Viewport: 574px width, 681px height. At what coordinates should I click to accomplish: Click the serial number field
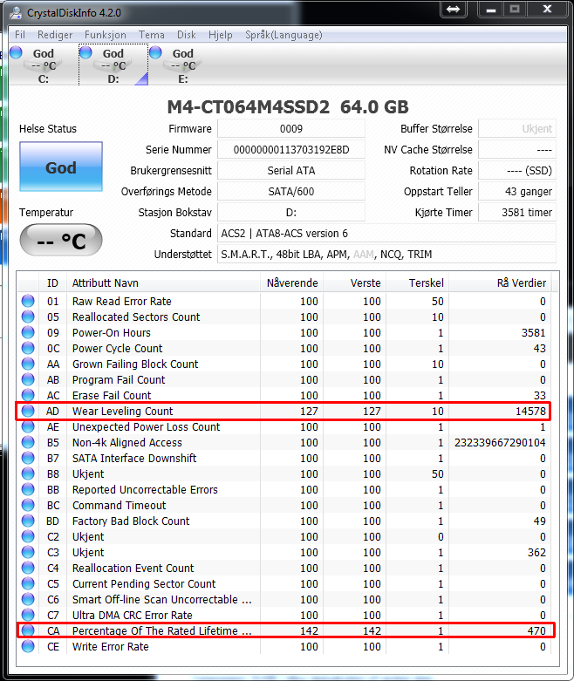pyautogui.click(x=291, y=150)
